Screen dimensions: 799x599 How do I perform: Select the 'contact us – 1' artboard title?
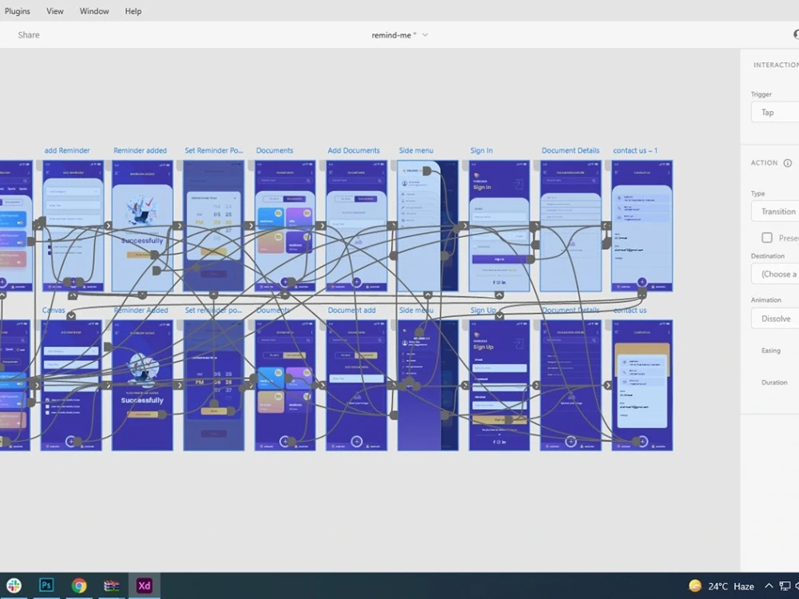pyautogui.click(x=635, y=150)
